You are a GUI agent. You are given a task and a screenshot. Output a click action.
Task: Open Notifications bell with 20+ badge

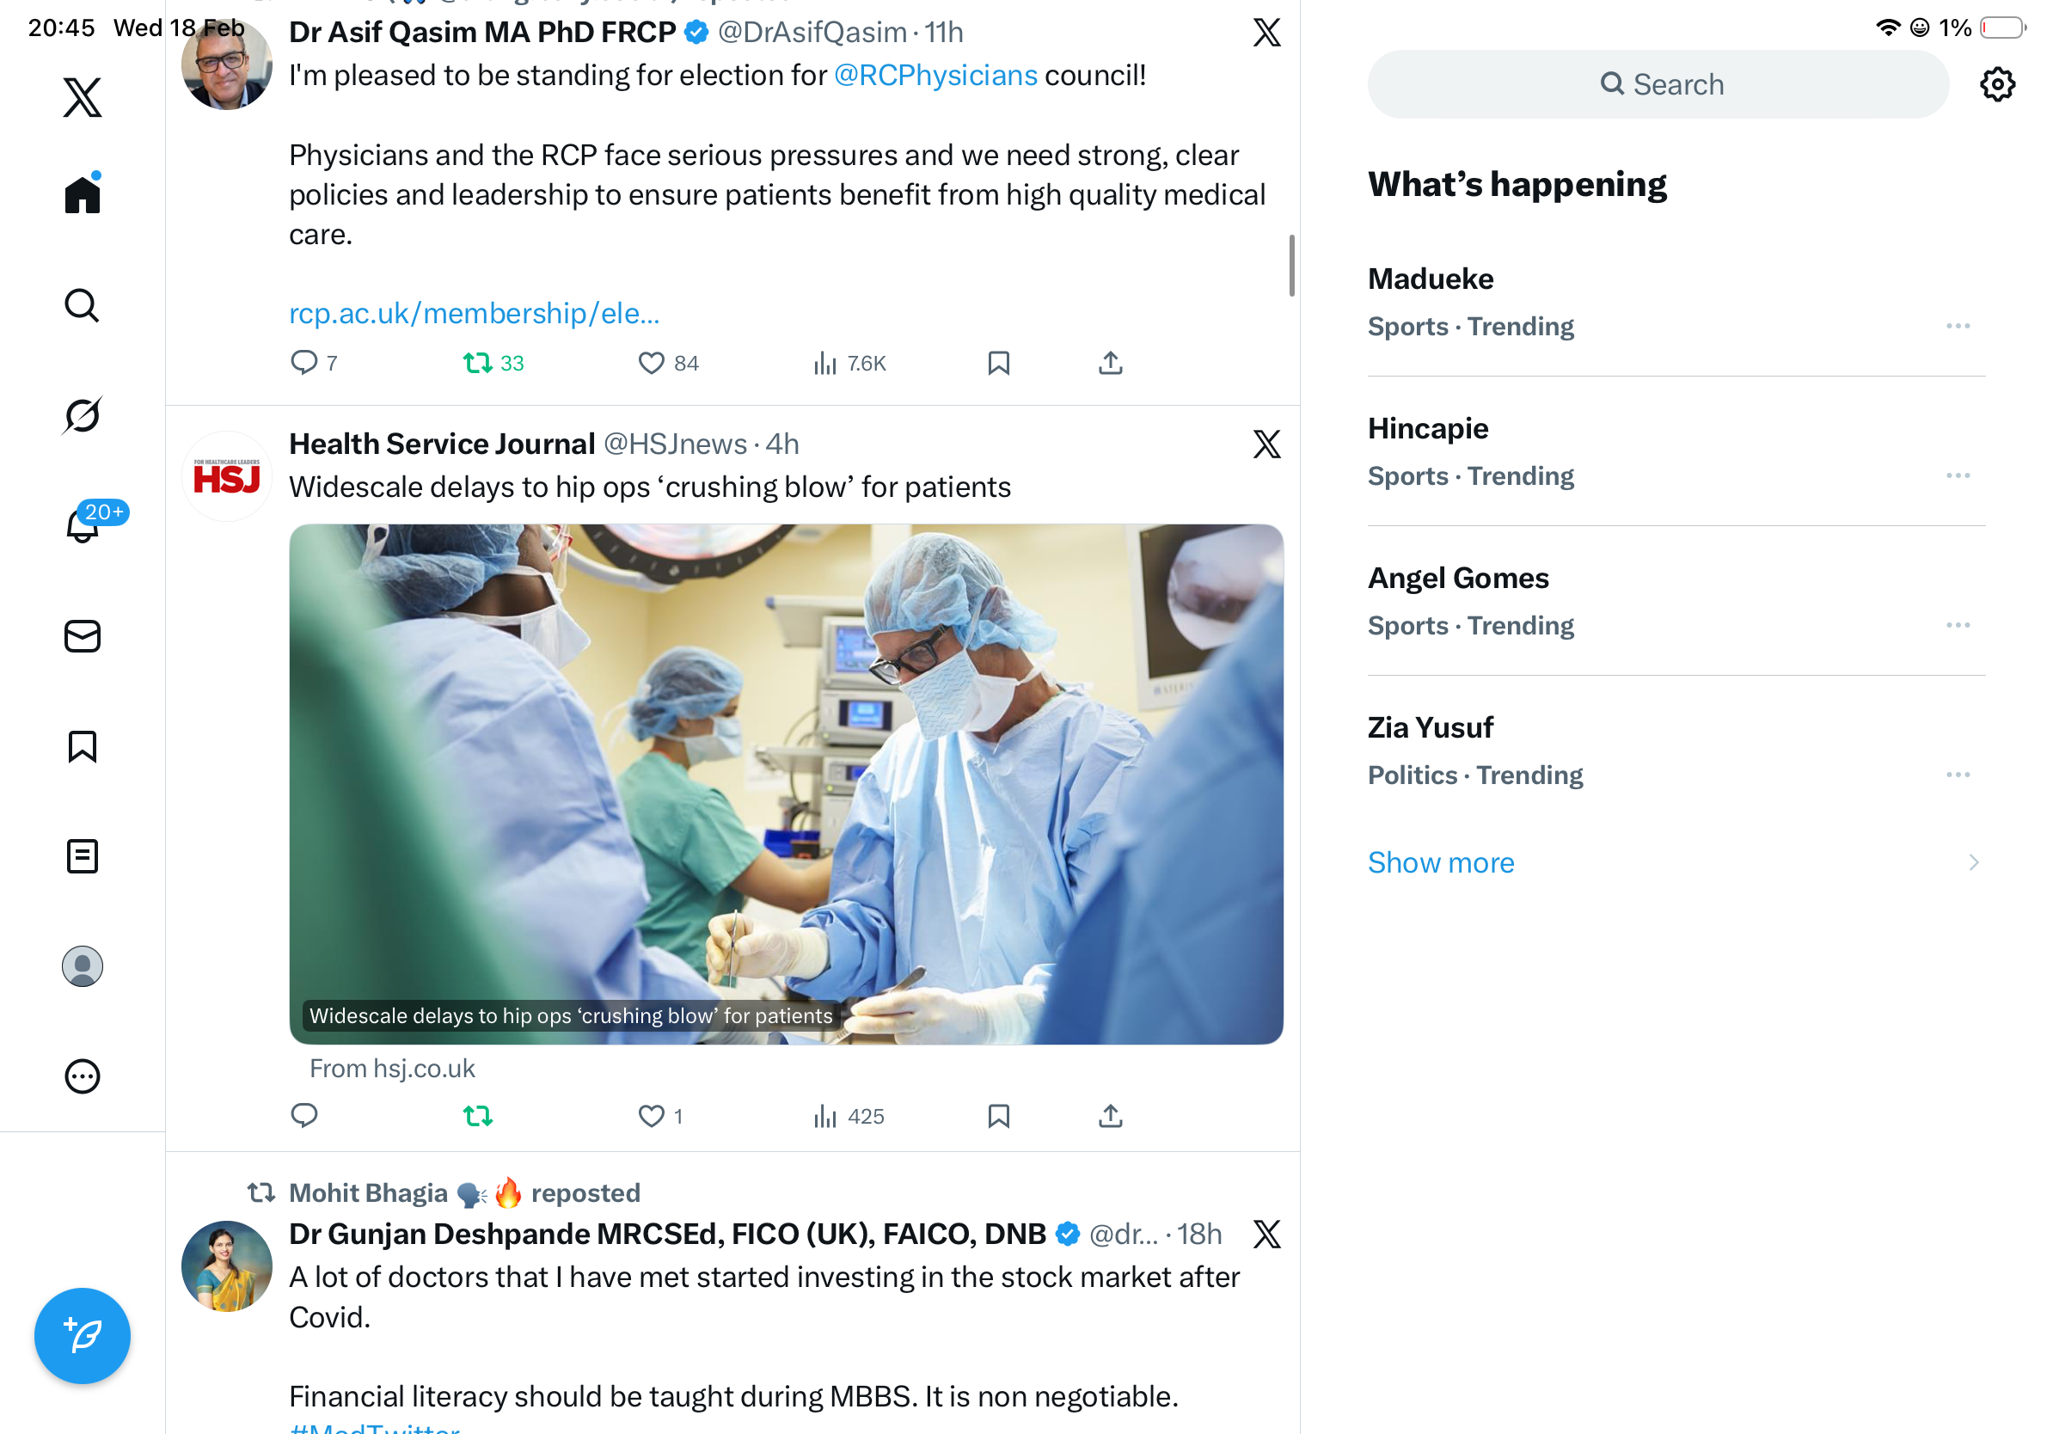click(x=83, y=525)
